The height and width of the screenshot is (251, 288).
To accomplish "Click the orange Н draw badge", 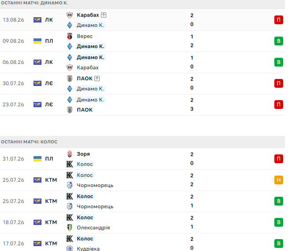I will pos(279,180).
